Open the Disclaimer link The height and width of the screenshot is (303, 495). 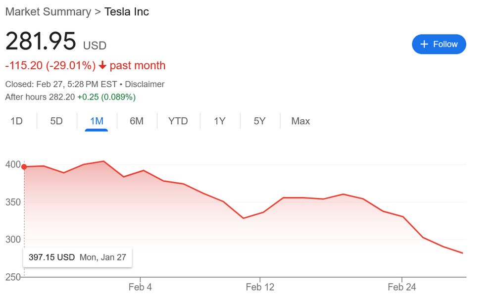tap(145, 84)
